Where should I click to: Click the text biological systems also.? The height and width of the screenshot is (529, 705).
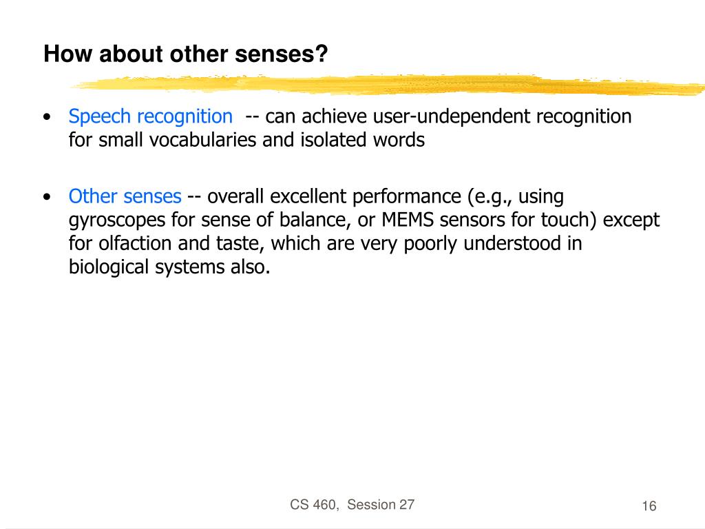pos(169,267)
